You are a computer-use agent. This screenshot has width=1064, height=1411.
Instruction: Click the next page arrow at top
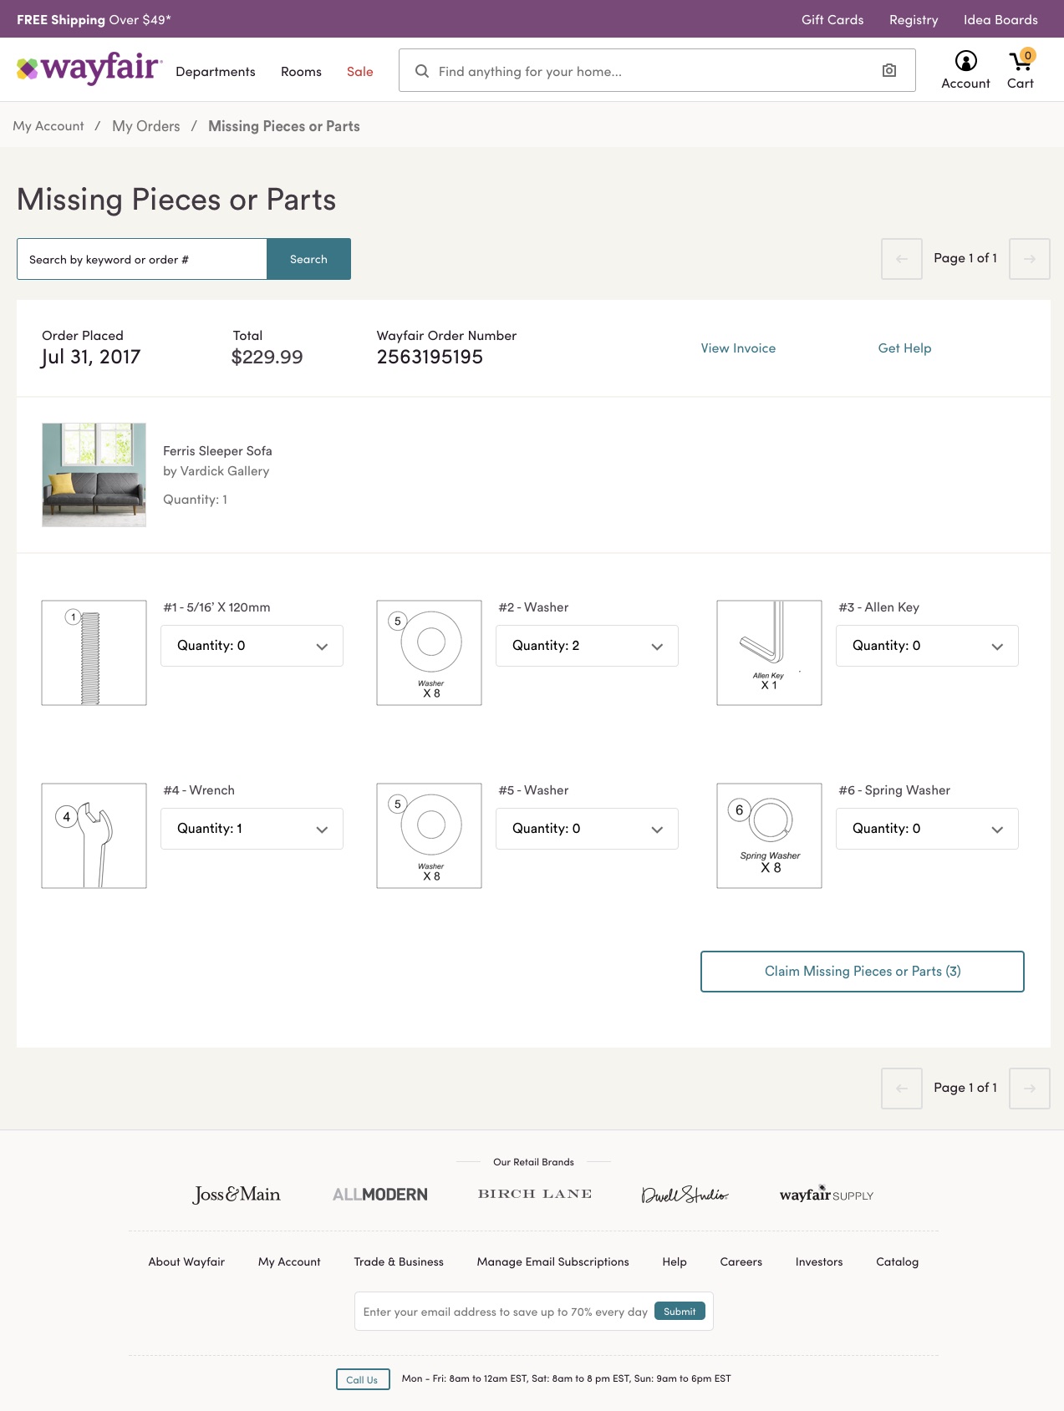tap(1029, 259)
